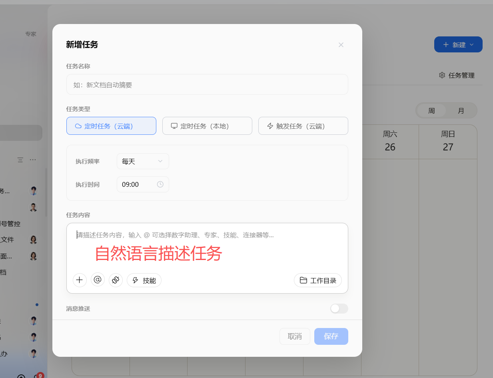Click the 保存 button

click(331, 336)
